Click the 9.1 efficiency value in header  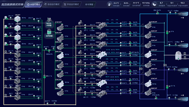pyautogui.click(x=172, y=3)
